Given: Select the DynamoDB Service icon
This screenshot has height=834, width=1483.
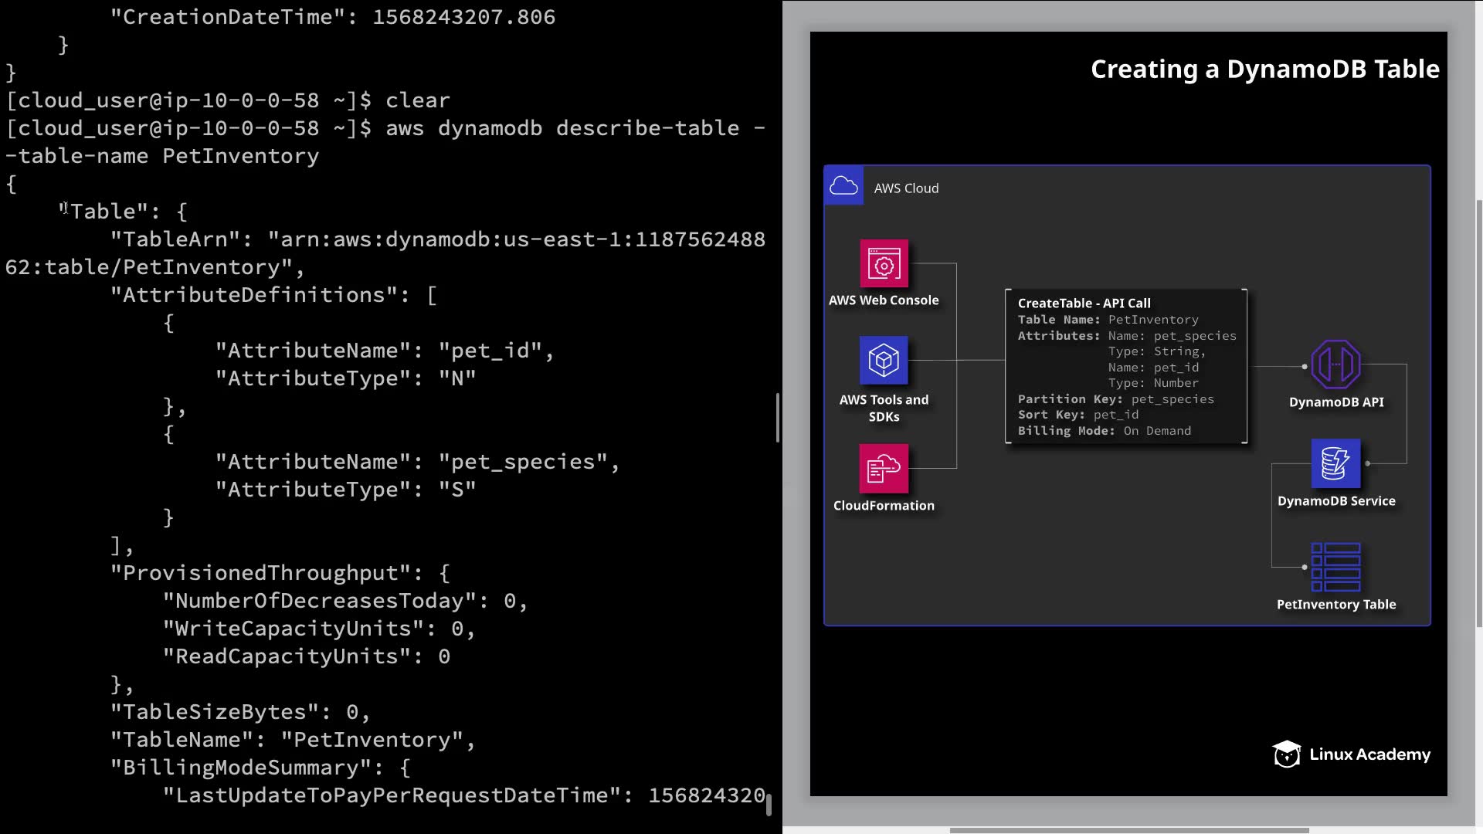Looking at the screenshot, I should click(1335, 463).
